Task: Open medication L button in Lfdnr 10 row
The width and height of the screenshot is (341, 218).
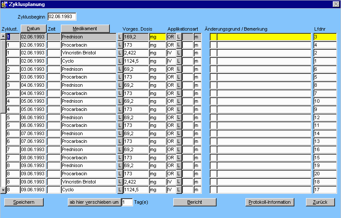Action: coord(120,101)
